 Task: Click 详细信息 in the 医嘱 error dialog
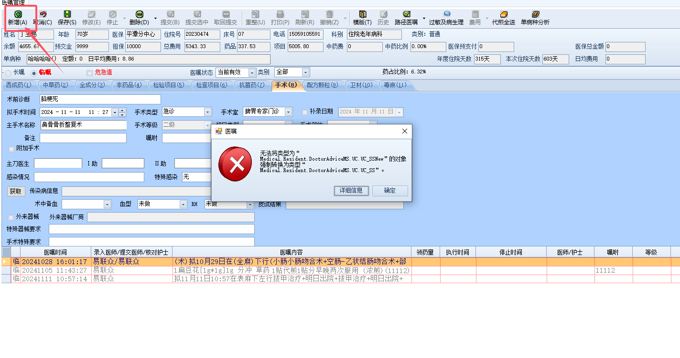coord(351,191)
